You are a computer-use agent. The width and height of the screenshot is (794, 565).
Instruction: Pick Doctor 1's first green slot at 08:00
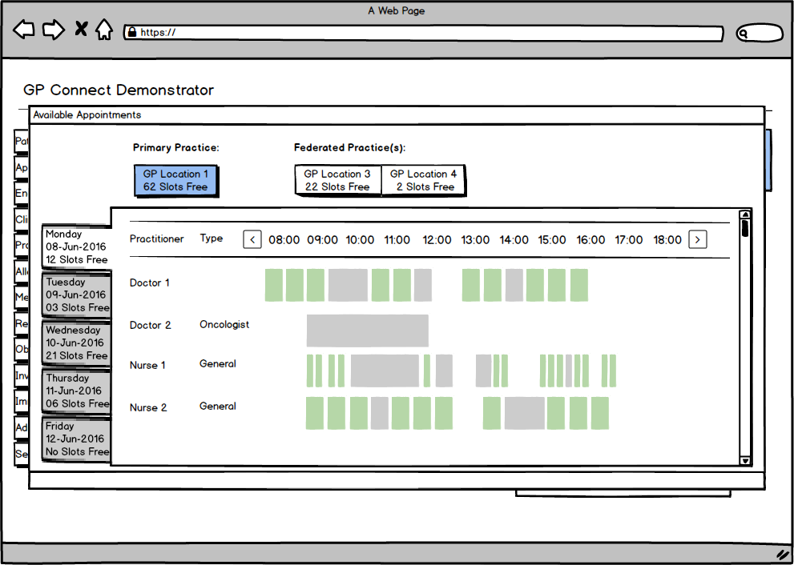click(x=274, y=285)
